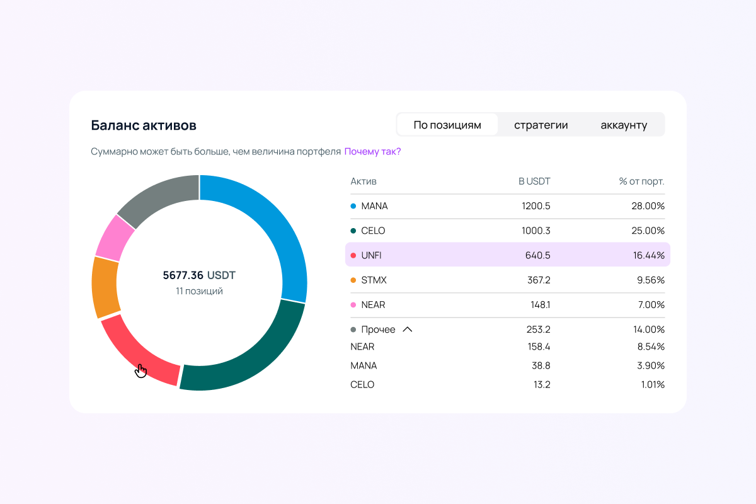Switch to the аккаунту tab

(624, 125)
